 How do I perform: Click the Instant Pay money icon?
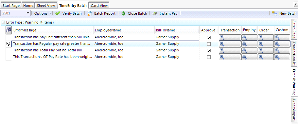tap(155, 13)
